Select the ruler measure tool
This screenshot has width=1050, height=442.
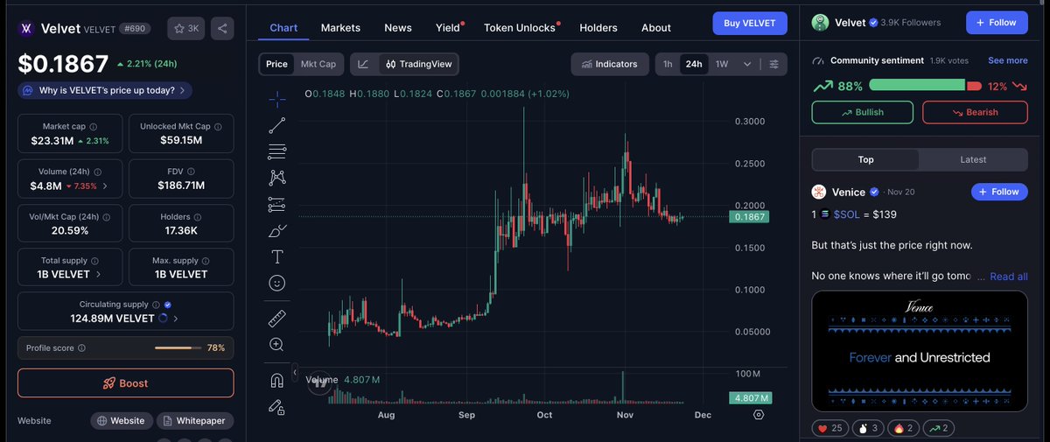276,317
